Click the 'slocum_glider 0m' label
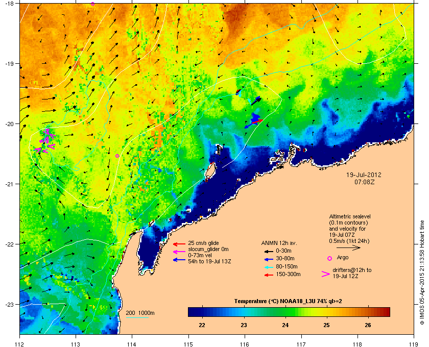Screen dimensions: 429x347 (208, 249)
